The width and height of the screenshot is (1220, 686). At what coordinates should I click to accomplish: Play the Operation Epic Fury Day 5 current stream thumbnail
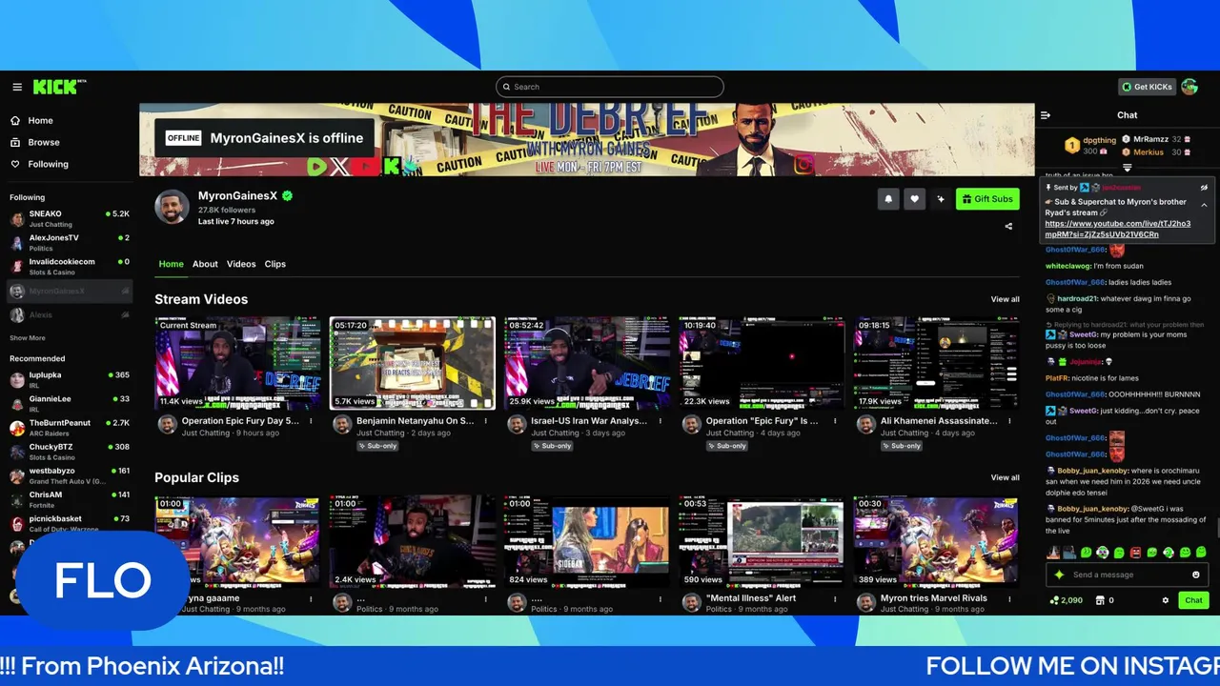[x=237, y=363]
